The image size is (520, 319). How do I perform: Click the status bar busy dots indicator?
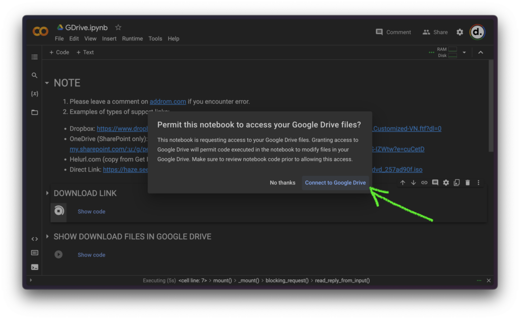point(479,280)
